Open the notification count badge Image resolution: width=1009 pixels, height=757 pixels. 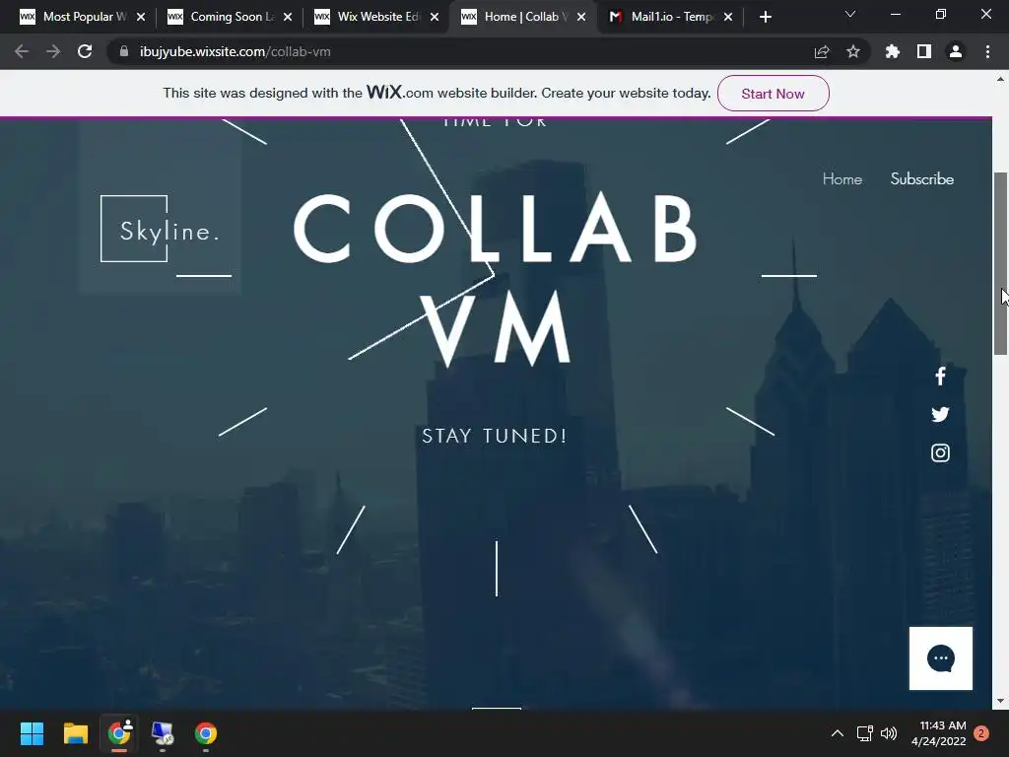981,733
